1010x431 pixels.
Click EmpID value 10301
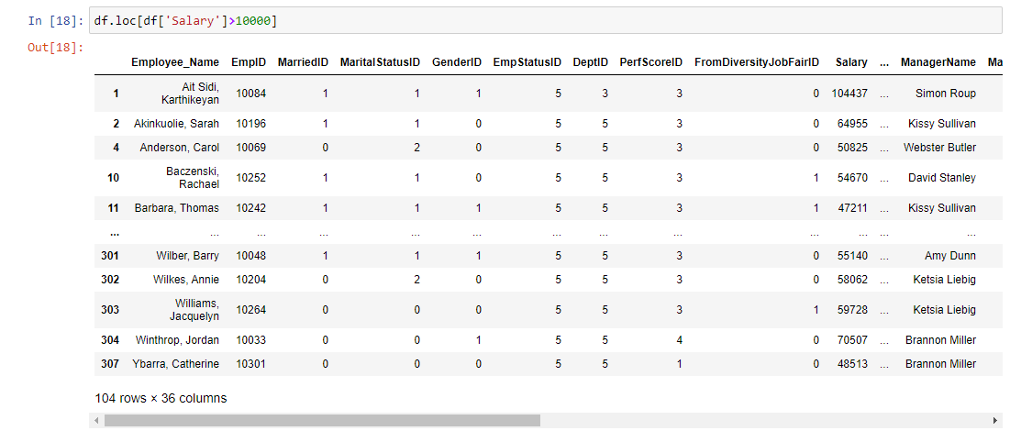[251, 364]
